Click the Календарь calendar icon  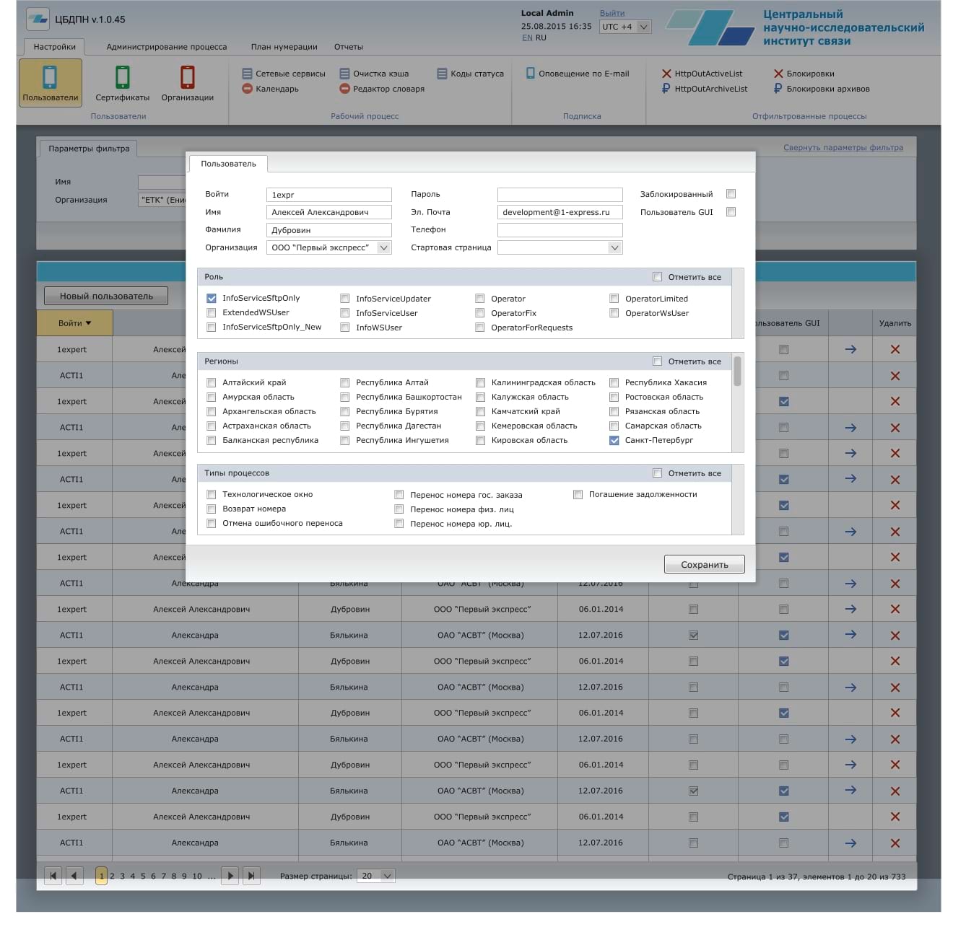click(247, 89)
